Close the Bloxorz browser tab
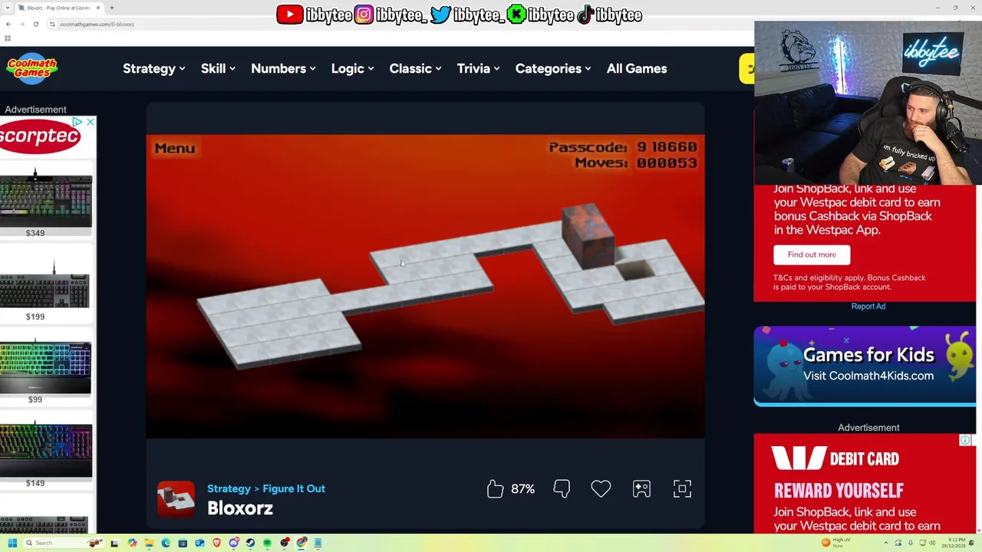 click(98, 8)
